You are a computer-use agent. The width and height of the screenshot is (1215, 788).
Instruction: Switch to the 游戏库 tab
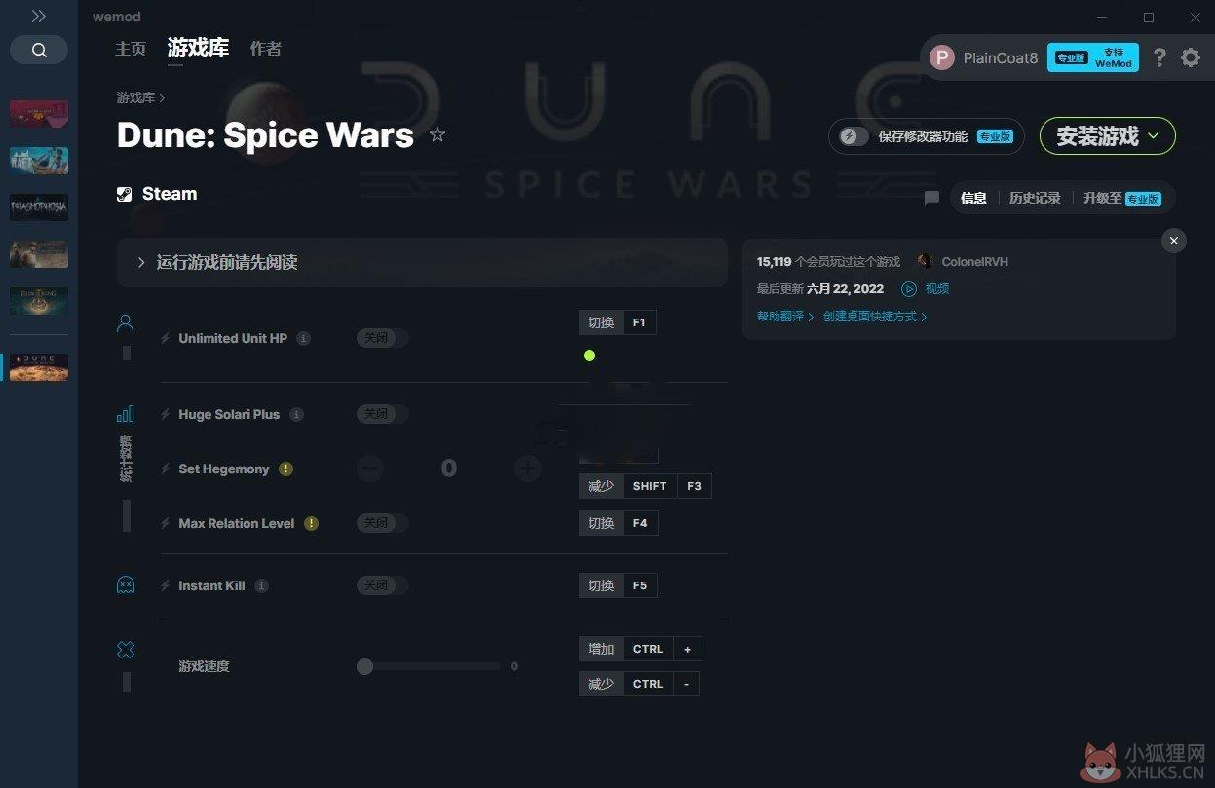tap(198, 48)
